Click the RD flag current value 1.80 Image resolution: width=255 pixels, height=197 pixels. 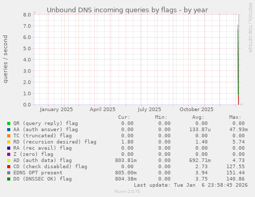coord(127,142)
